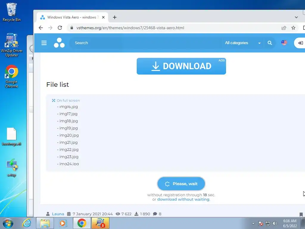The height and width of the screenshot is (229, 305).
Task: Open Windows Media Player from taskbar
Action: coord(63,223)
